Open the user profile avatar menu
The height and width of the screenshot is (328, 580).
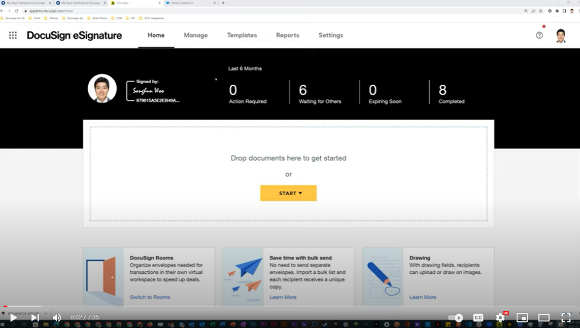560,35
